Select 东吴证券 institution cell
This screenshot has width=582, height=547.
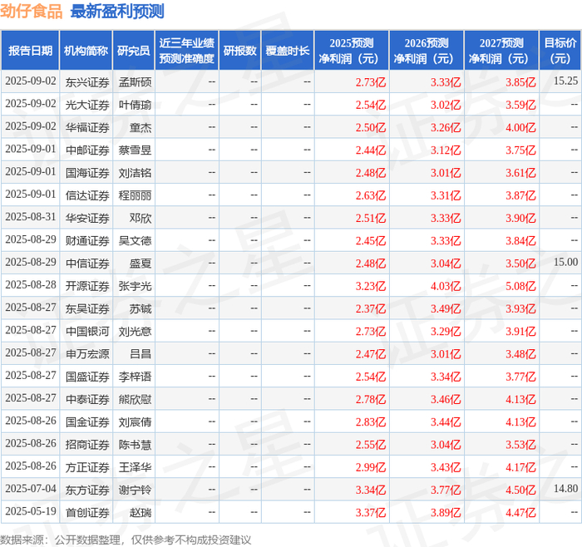tap(87, 308)
